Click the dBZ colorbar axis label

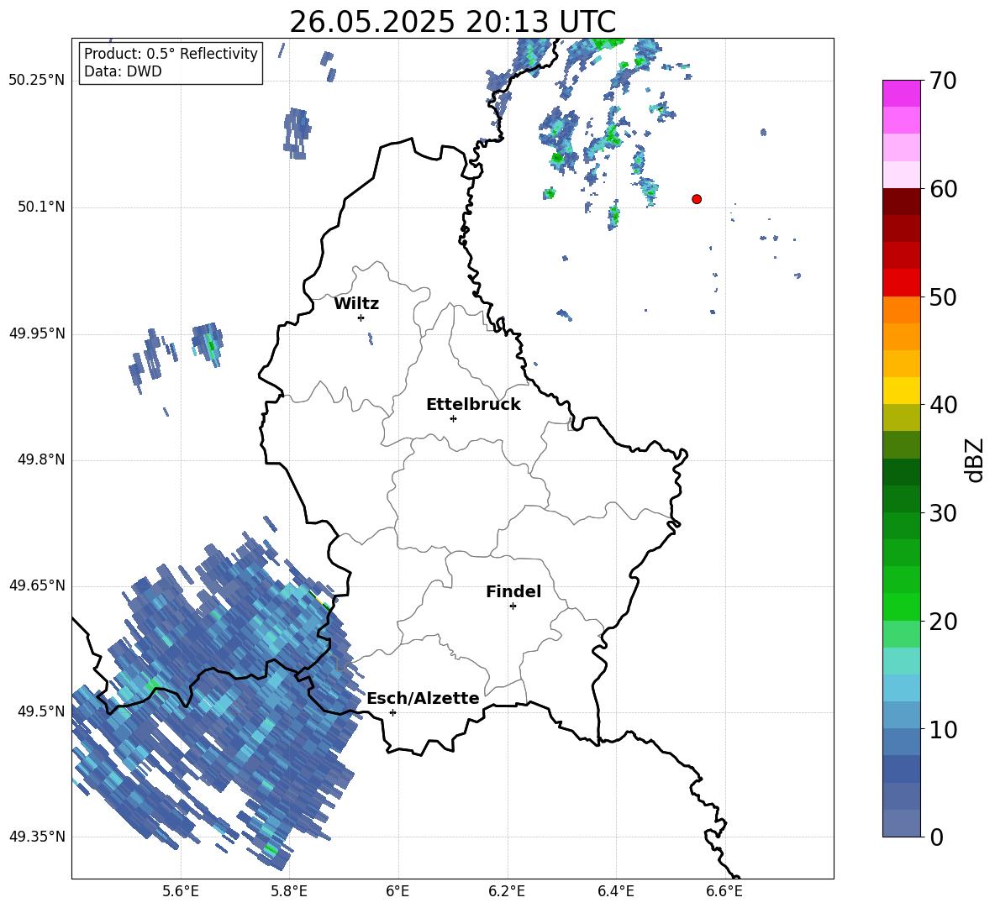pos(976,459)
